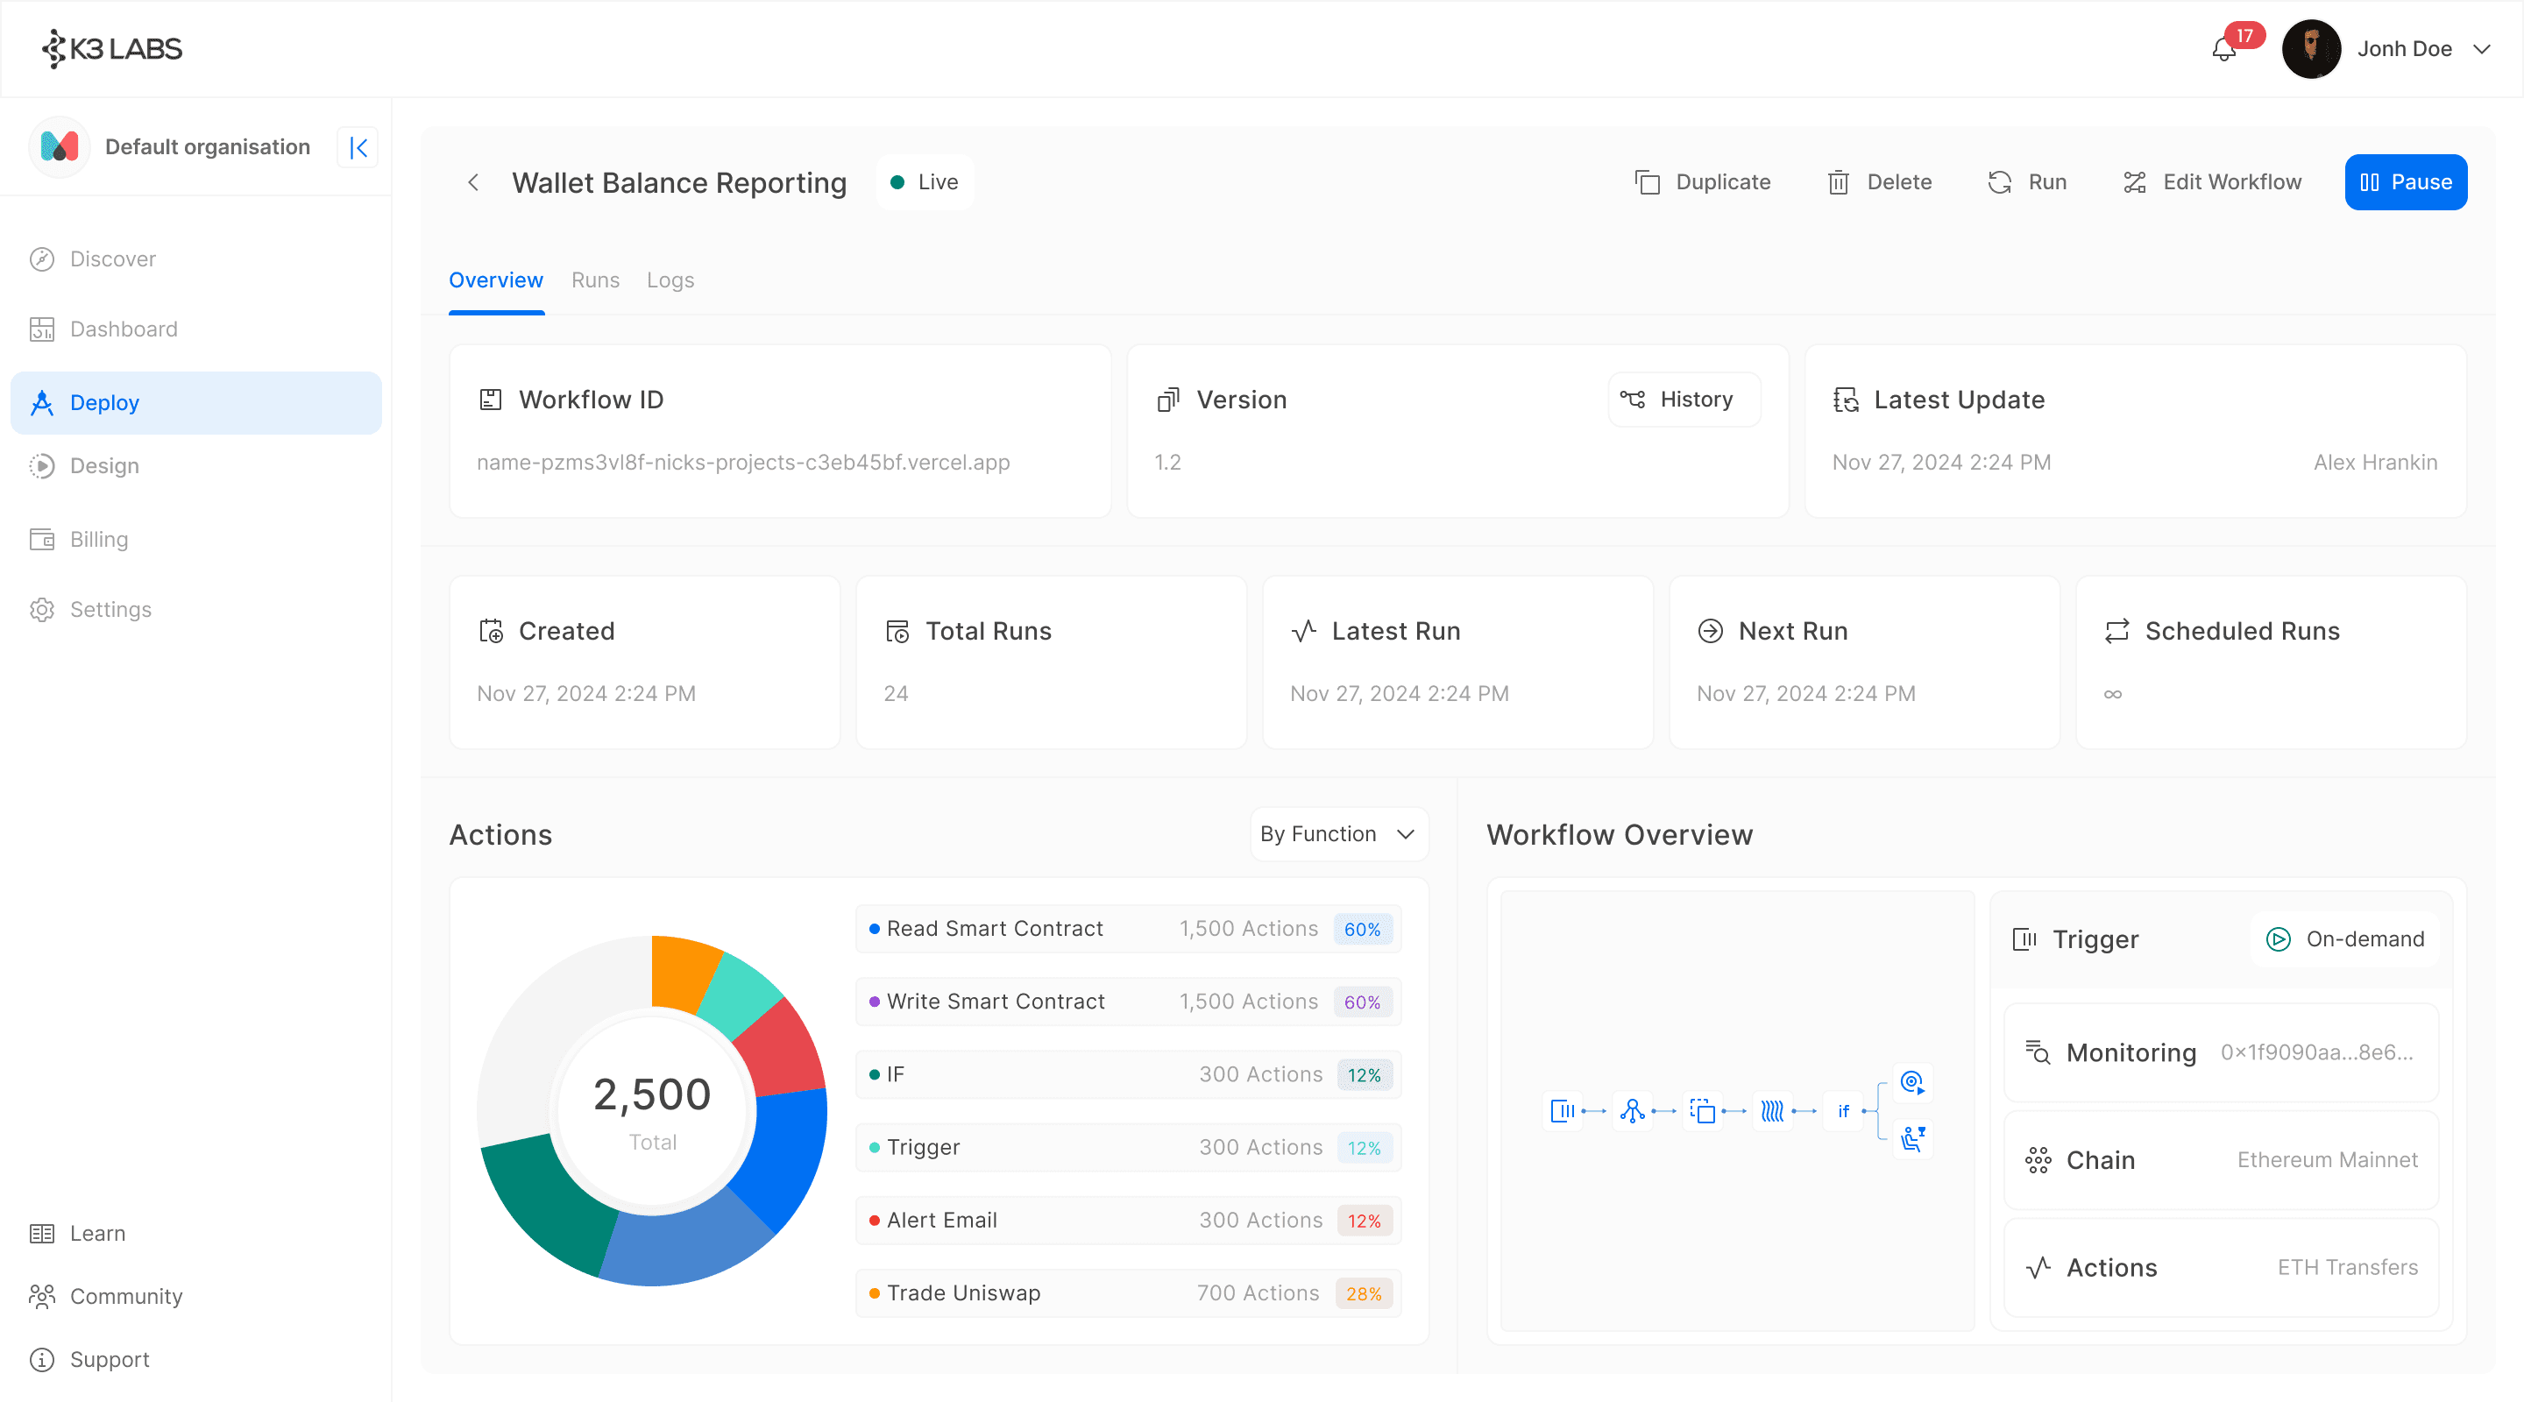Screen dimensions: 2524x1402
Task: Click the Alex Hrankin author name
Action: point(2375,463)
